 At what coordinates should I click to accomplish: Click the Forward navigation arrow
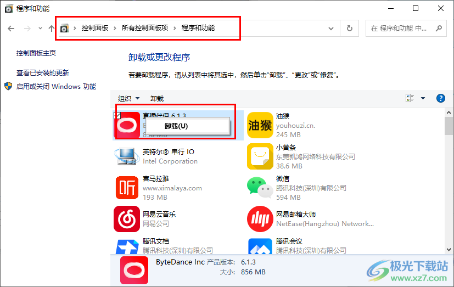tap(27, 29)
